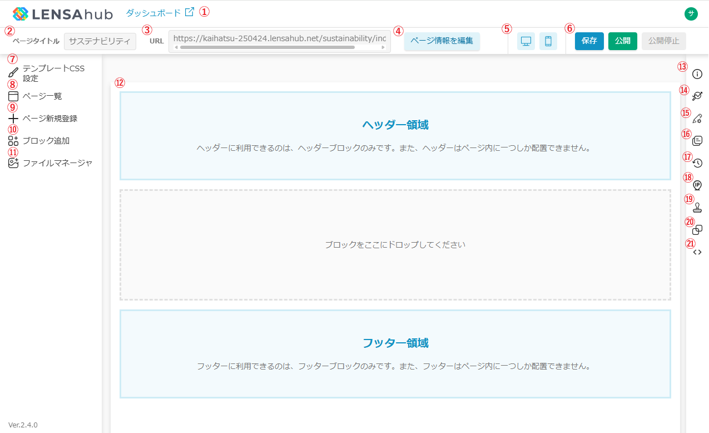Screen dimensions: 709x433
Task: Click the ページタイトル label
Action: (36, 41)
